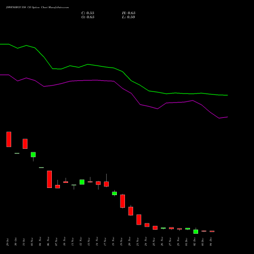Click the 06 Nov date label

(x=48, y=242)
